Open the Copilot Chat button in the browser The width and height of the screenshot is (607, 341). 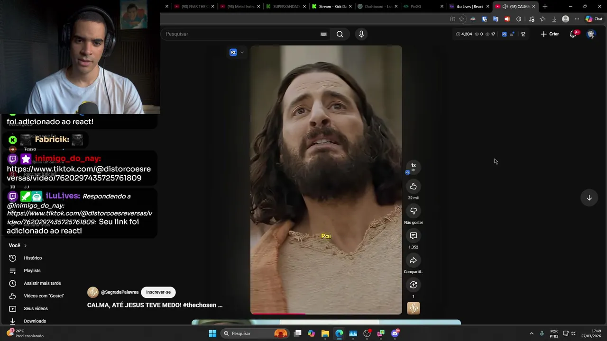[x=594, y=19]
